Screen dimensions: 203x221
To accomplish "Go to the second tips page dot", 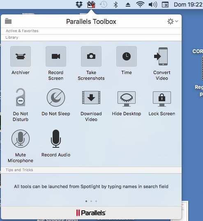I will coord(91,201).
